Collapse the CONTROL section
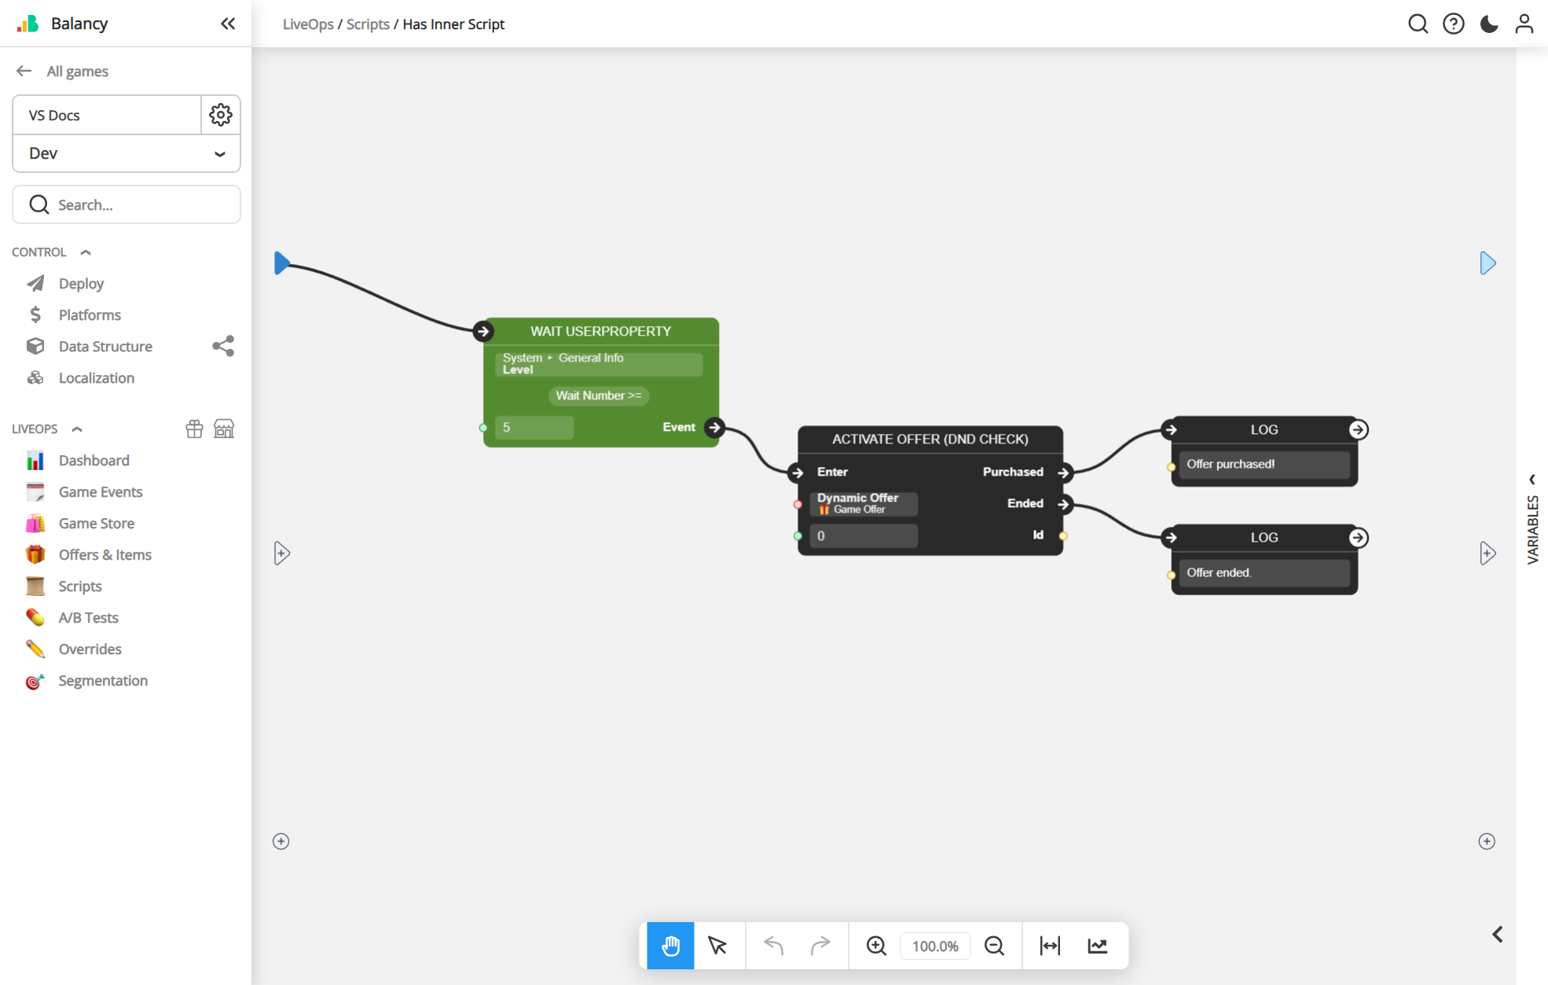 tap(86, 252)
